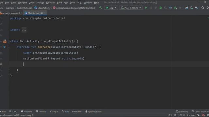Open the SDK Manager icon

point(196,8)
